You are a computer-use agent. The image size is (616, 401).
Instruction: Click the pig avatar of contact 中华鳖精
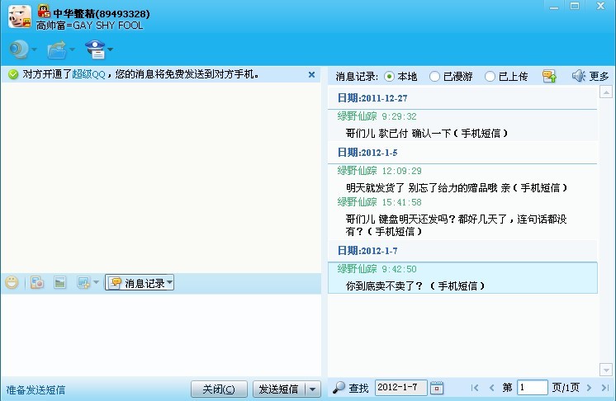20,17
